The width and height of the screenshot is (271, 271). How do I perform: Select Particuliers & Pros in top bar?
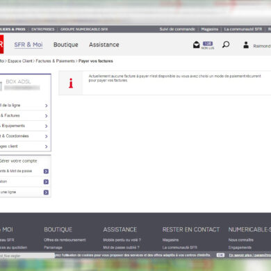pyautogui.click(x=13, y=29)
